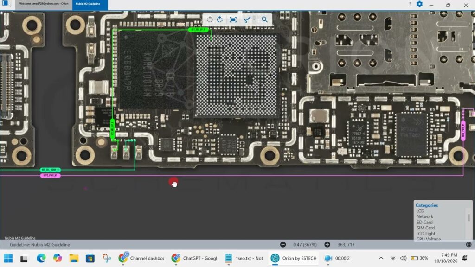Click the green label on bottom-left trace
This screenshot has height=267, width=475.
(50, 170)
